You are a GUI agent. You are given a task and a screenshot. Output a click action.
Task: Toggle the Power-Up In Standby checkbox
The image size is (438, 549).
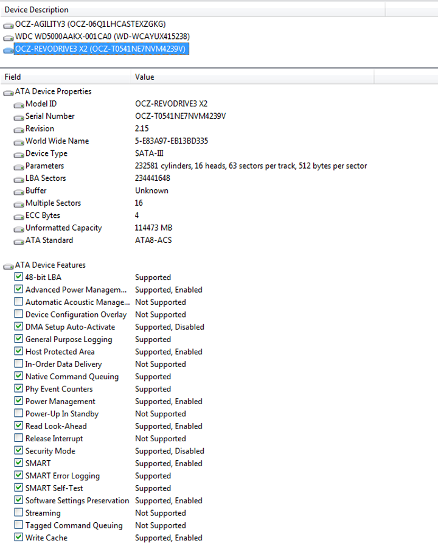tap(18, 413)
